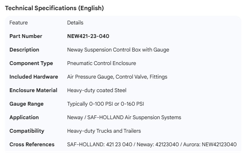
Task: Select the Application row label
Action: pyautogui.click(x=24, y=117)
